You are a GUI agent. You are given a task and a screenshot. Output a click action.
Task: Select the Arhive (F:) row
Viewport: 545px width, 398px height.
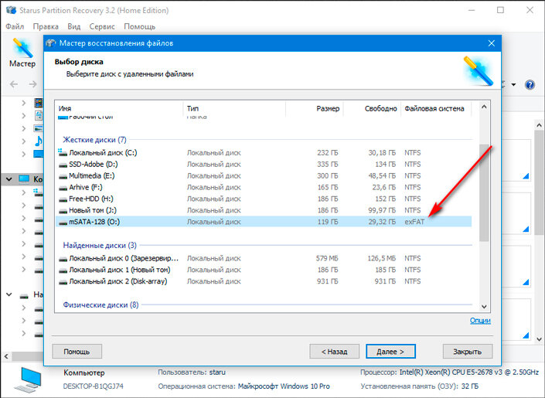264,187
